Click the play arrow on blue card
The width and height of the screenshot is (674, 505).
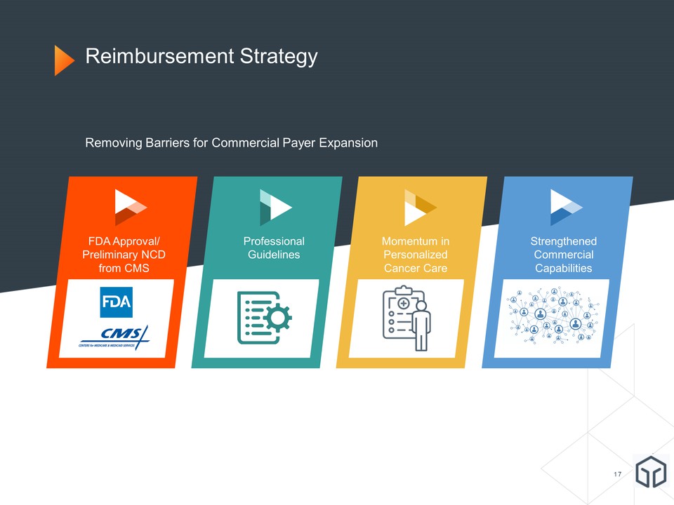[x=565, y=206]
